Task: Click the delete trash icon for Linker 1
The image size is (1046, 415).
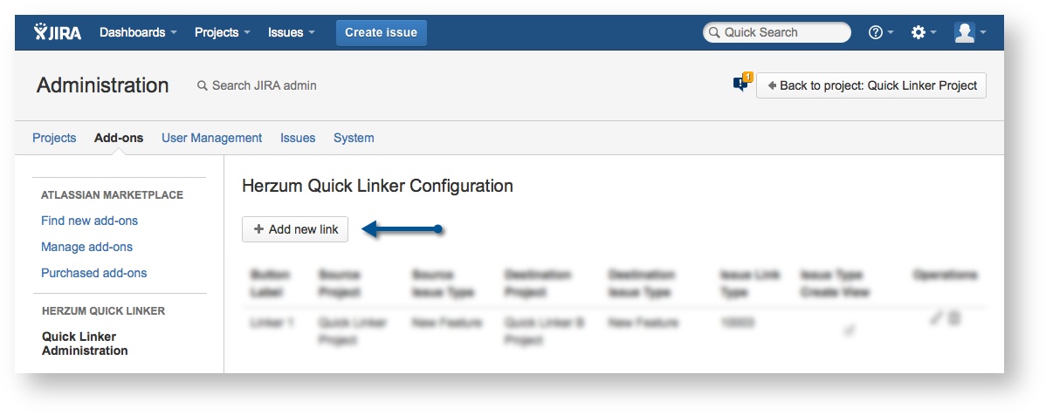Action: point(954,319)
